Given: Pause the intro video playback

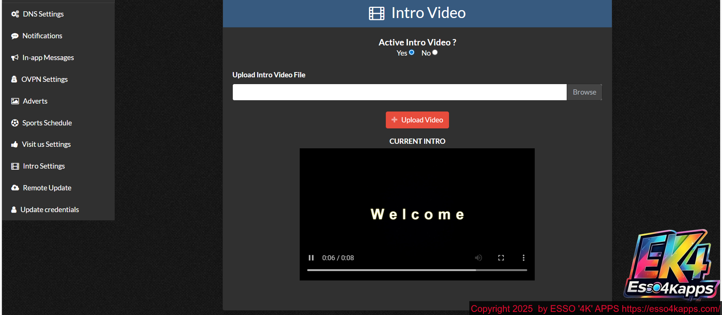Looking at the screenshot, I should coord(311,258).
